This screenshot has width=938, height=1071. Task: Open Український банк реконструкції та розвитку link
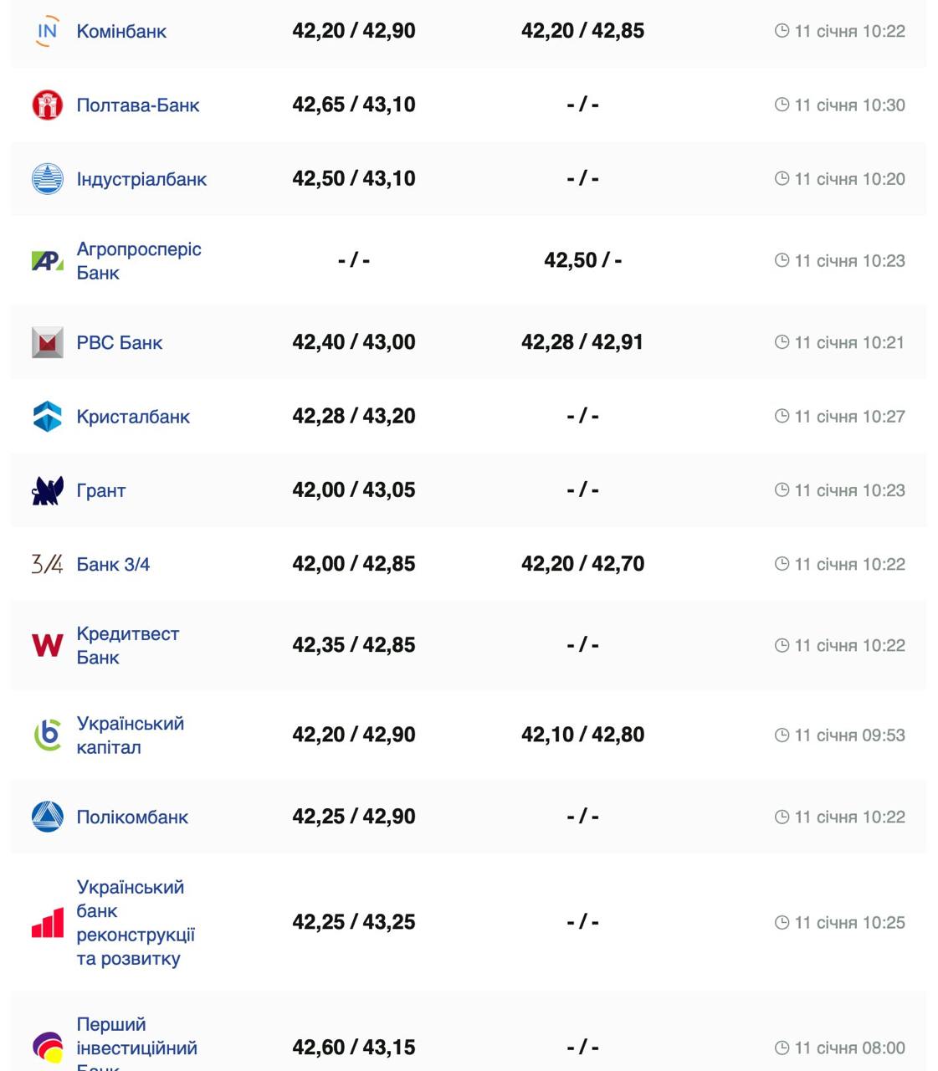coord(135,923)
